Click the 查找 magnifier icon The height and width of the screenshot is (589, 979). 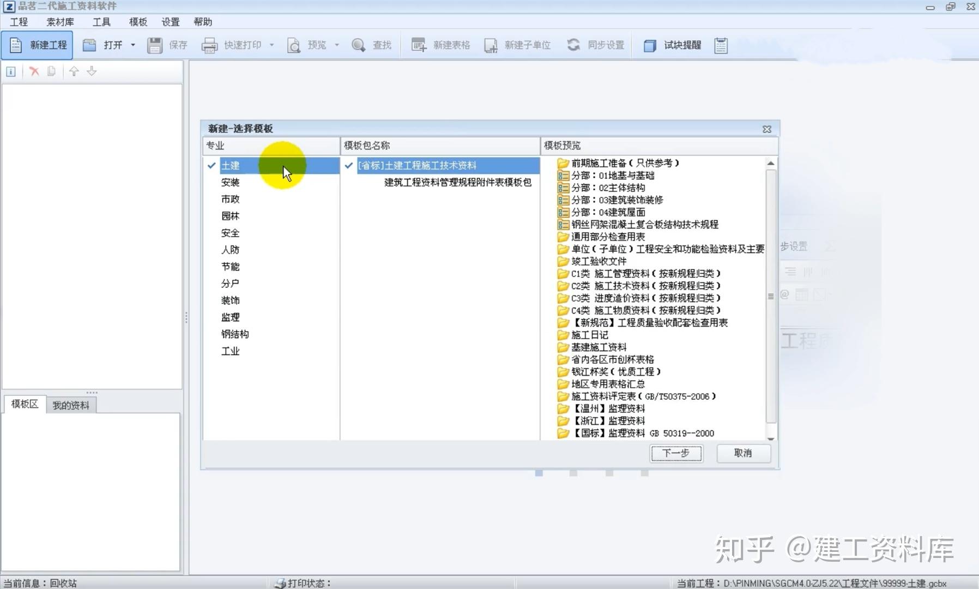point(359,45)
